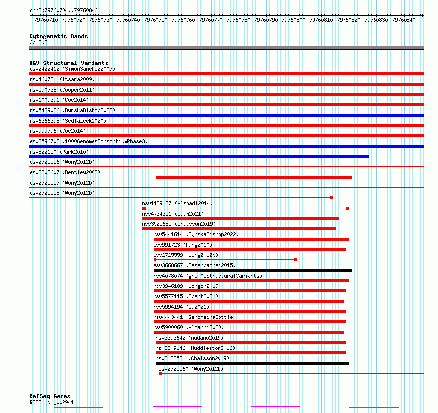This screenshot has height=413, width=438.
Task: Click nsv5900060 (Almarri2020) label
Action: coord(189,327)
